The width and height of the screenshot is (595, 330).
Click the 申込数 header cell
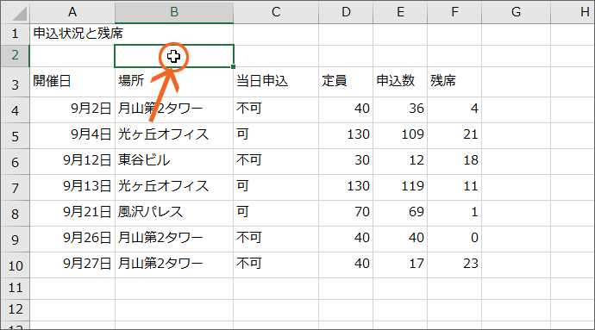[400, 82]
